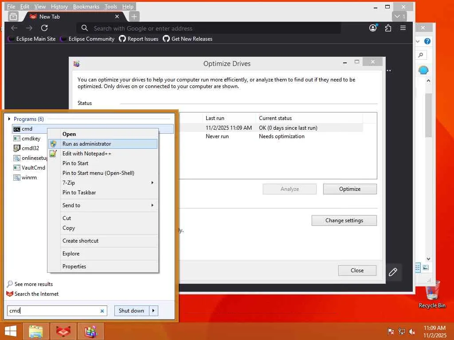The image size is (454, 340).
Task: Choose Run as administrator from the context menu
Action: [103, 144]
